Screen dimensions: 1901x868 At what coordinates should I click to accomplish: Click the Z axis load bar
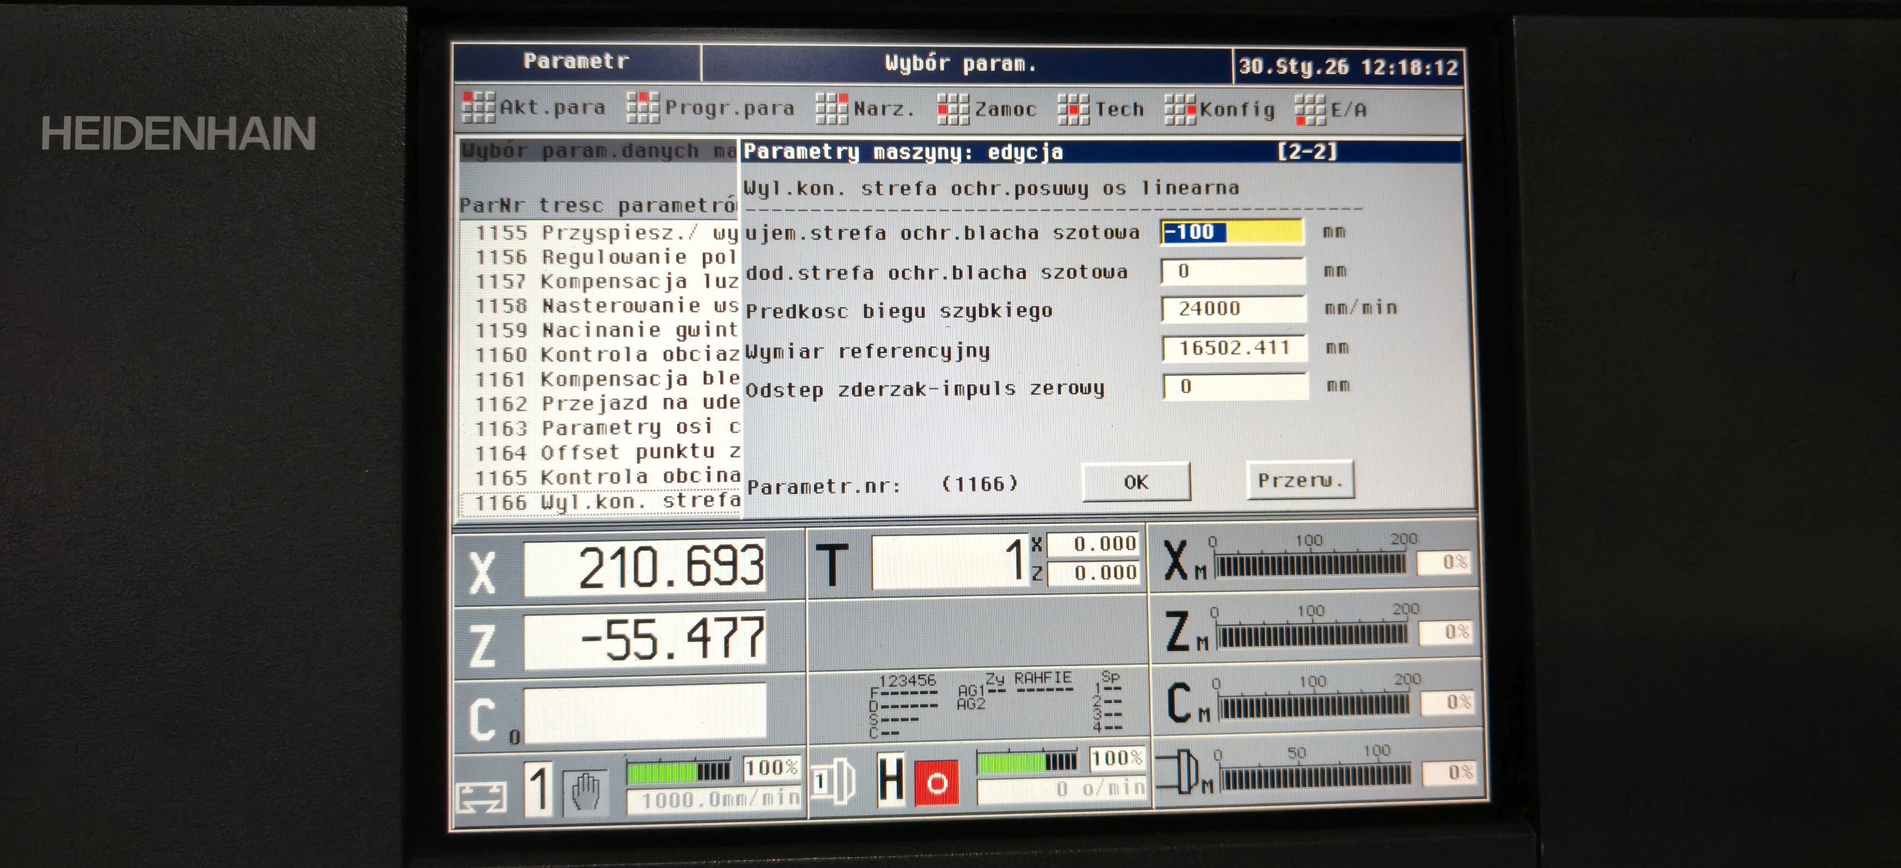coord(1312,635)
